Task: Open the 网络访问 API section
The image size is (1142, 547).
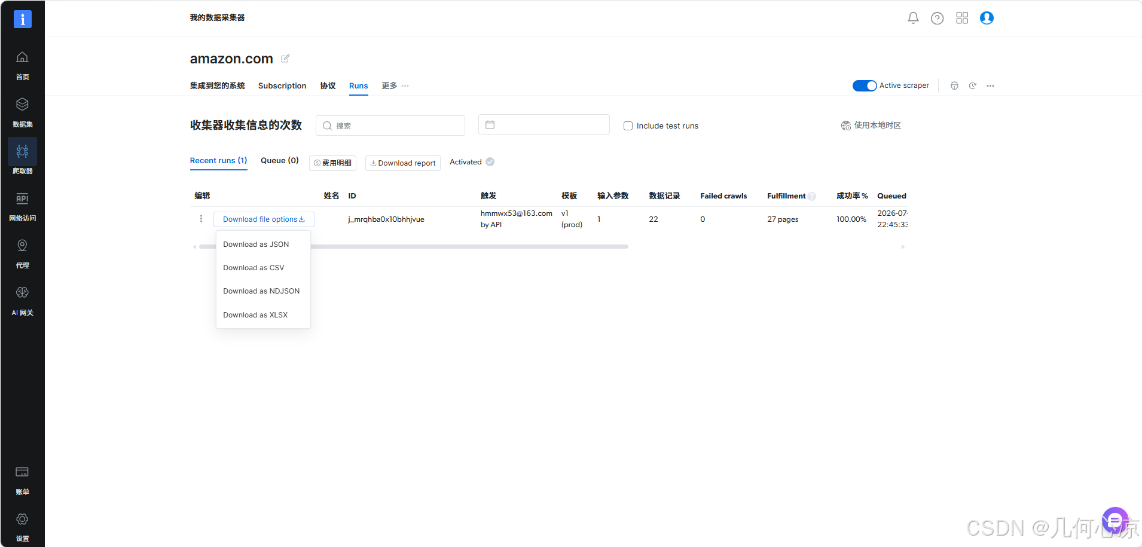Action: click(x=22, y=207)
